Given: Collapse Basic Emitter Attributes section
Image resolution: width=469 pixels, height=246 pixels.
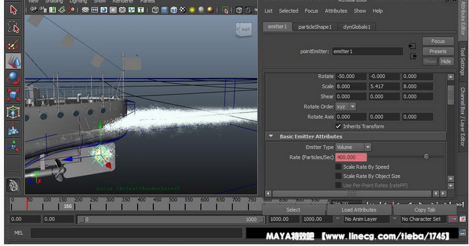Looking at the screenshot, I should pyautogui.click(x=271, y=136).
